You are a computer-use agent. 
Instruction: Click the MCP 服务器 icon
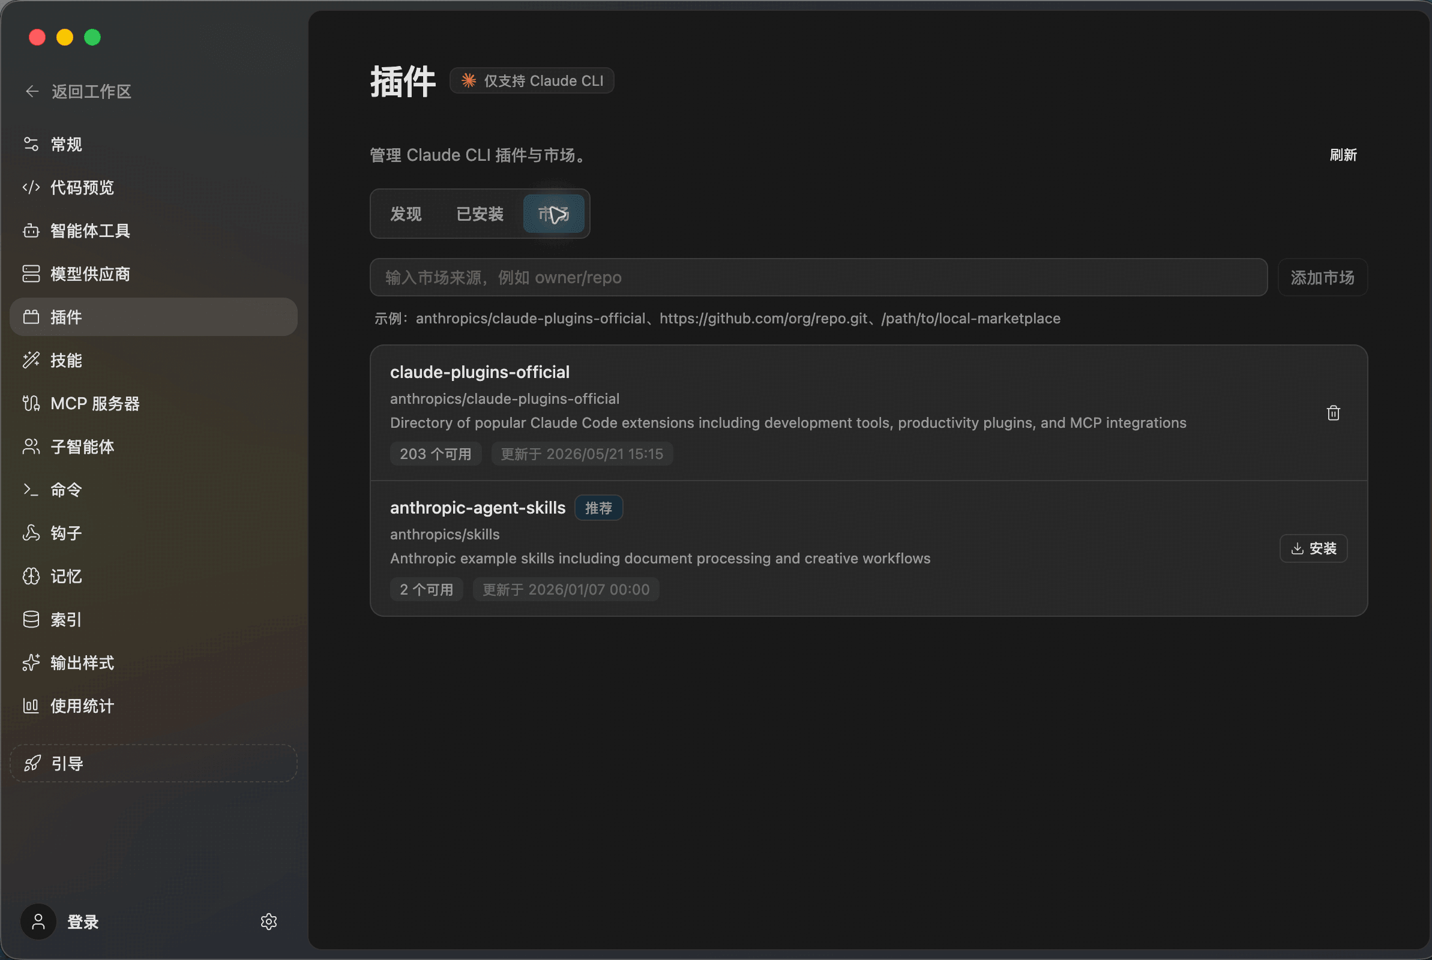pyautogui.click(x=31, y=403)
